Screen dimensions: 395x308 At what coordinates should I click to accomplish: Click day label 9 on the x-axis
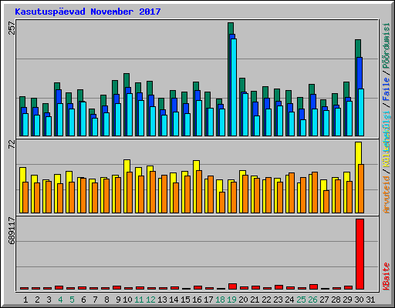(118, 300)
